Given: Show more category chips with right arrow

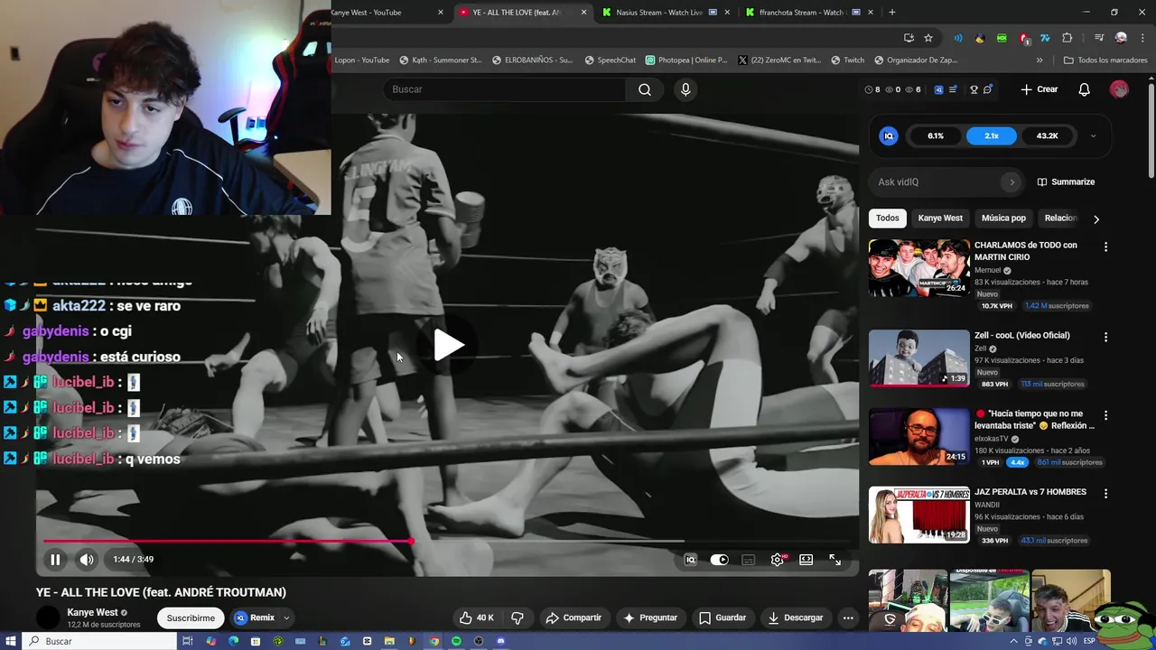Looking at the screenshot, I should click(1096, 218).
